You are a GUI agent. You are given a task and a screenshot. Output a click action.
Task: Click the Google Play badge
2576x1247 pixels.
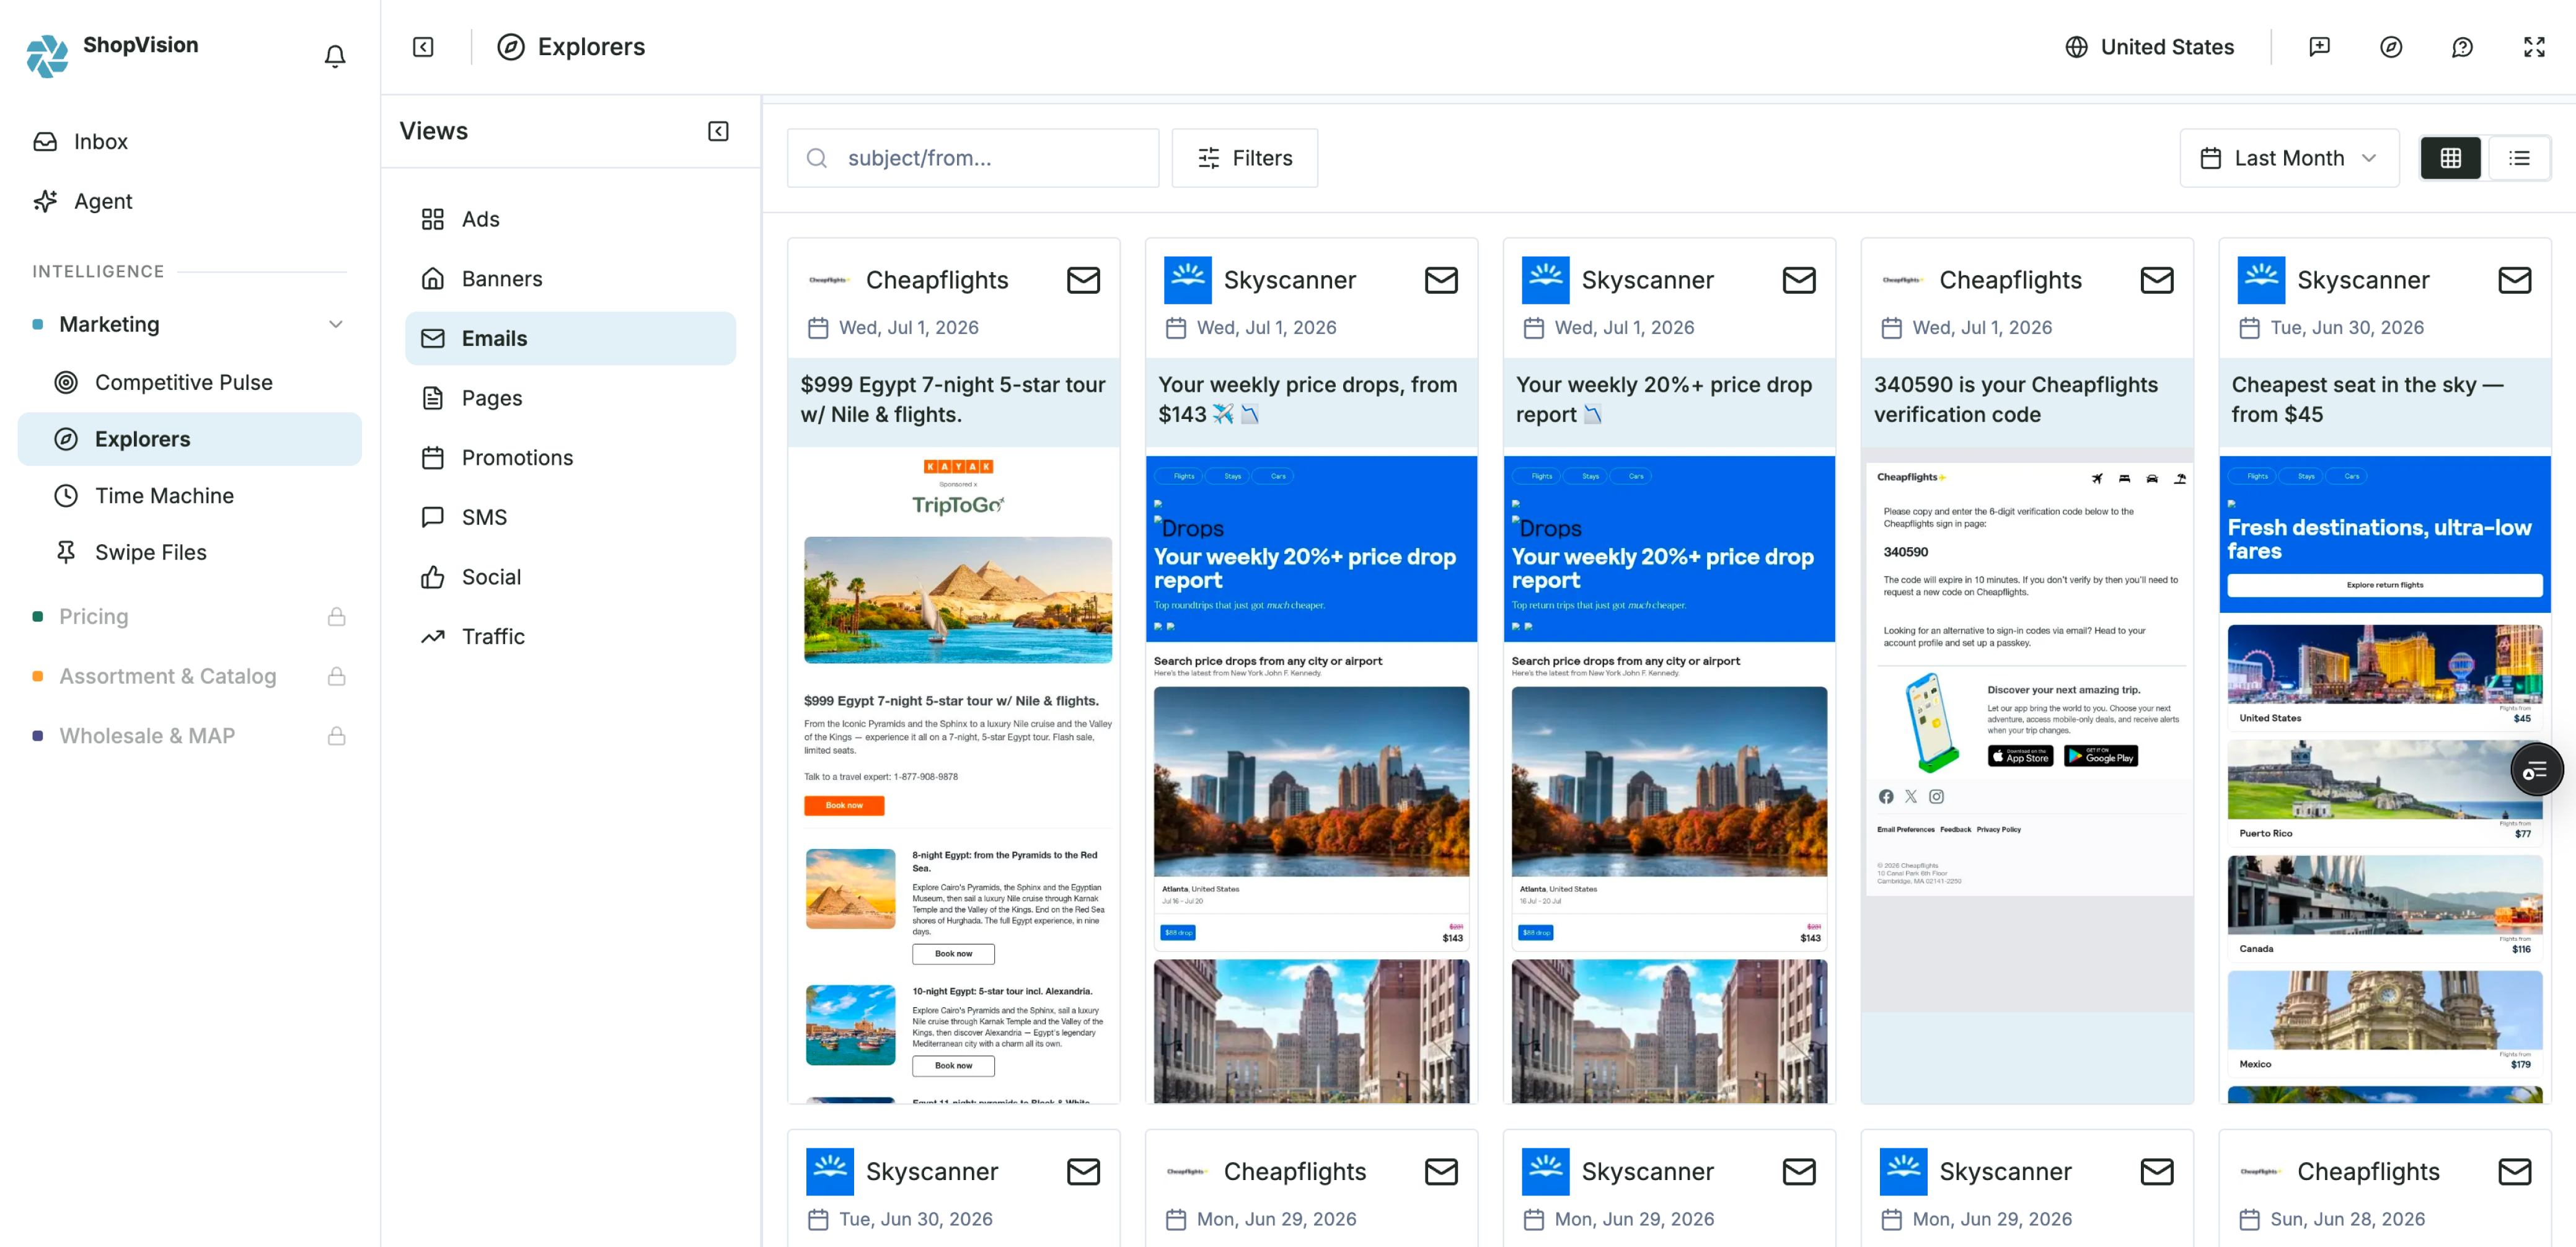(2101, 756)
